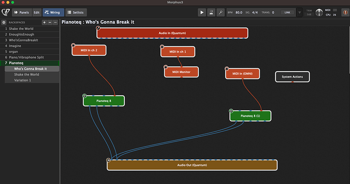
Task: Adjust the global trim knob
Action: [x=319, y=13]
